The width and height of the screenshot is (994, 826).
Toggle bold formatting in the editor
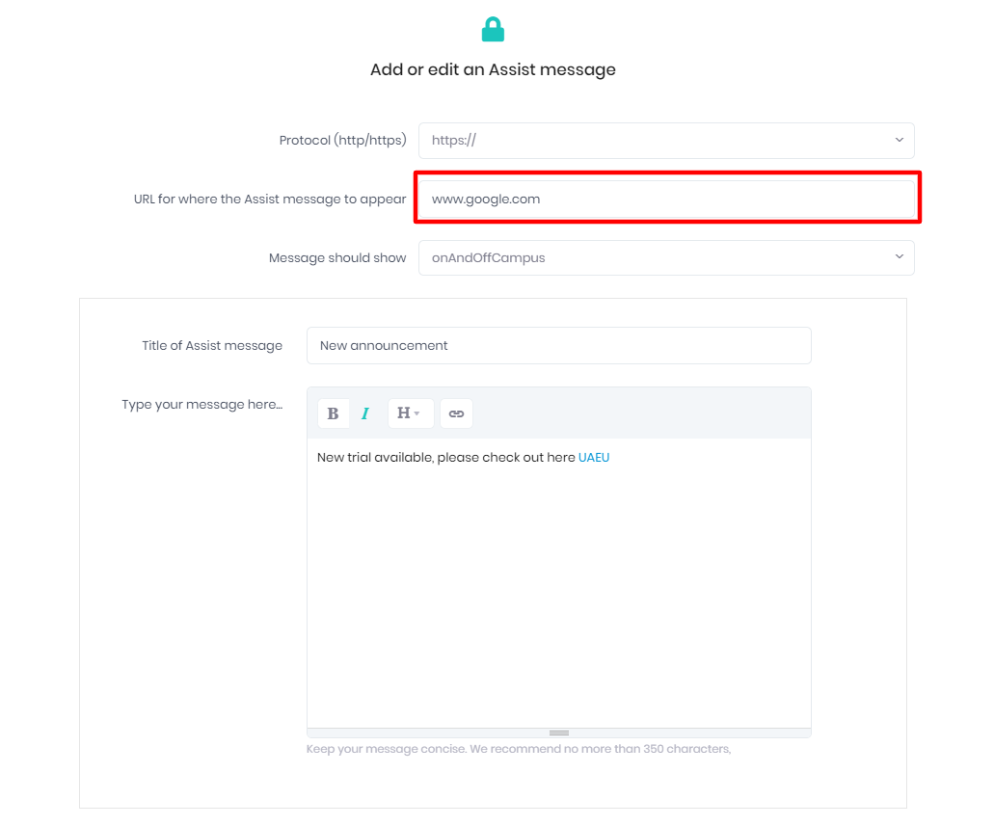[333, 413]
